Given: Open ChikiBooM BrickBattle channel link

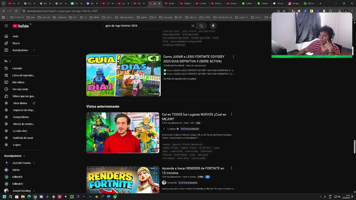Looking at the screenshot, I should [x=174, y=66].
